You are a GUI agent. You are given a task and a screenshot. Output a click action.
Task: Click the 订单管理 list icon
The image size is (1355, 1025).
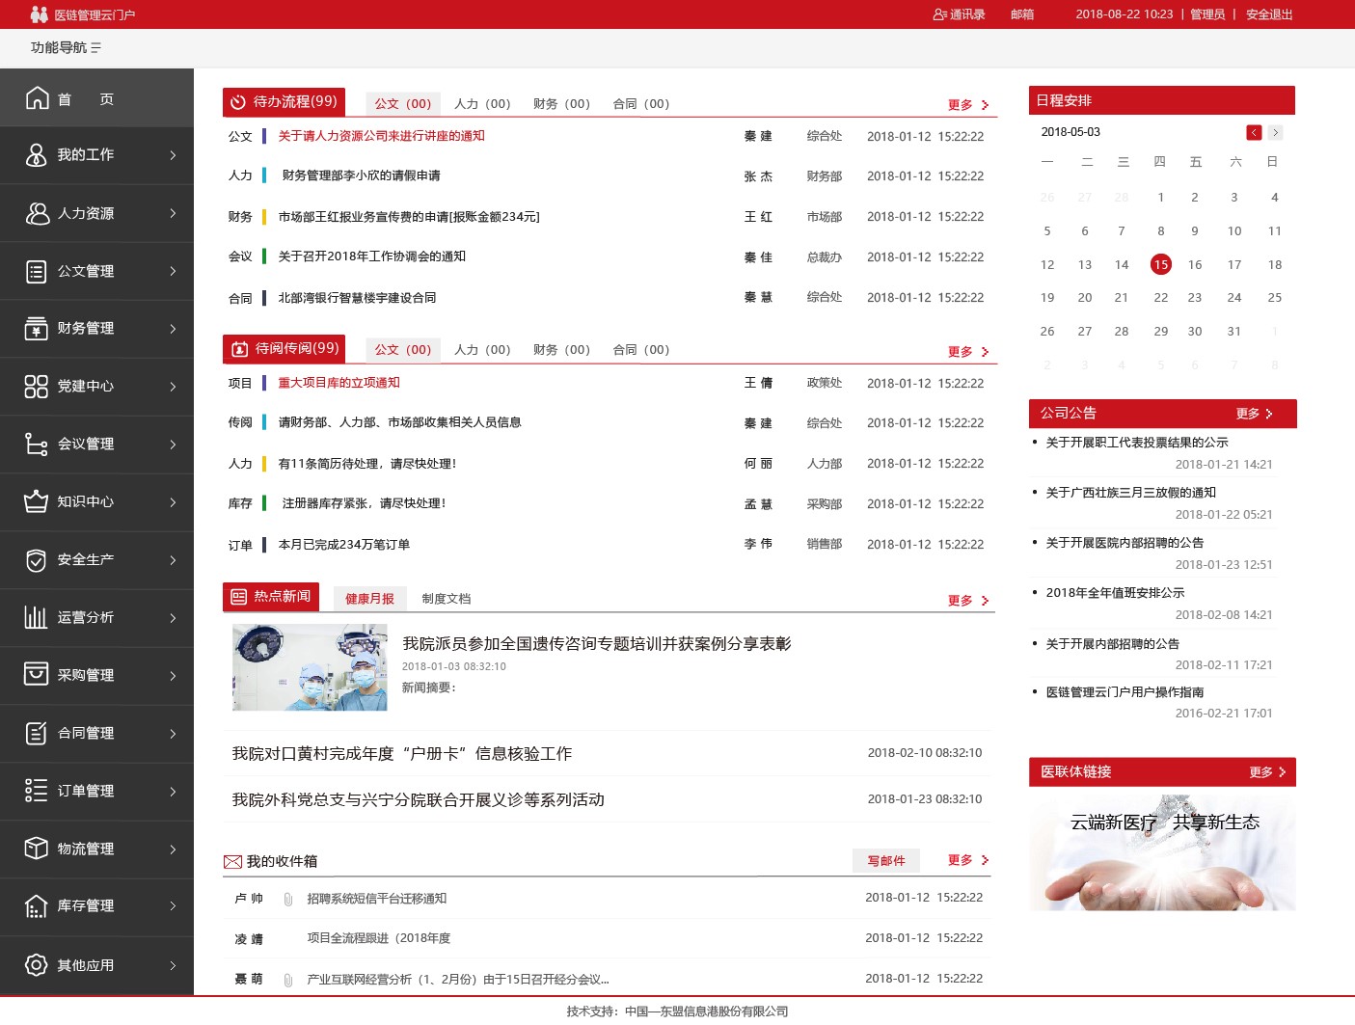(37, 791)
